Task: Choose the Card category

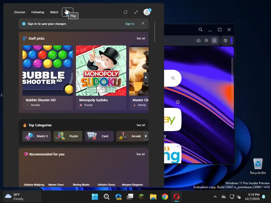Action: pos(99,136)
